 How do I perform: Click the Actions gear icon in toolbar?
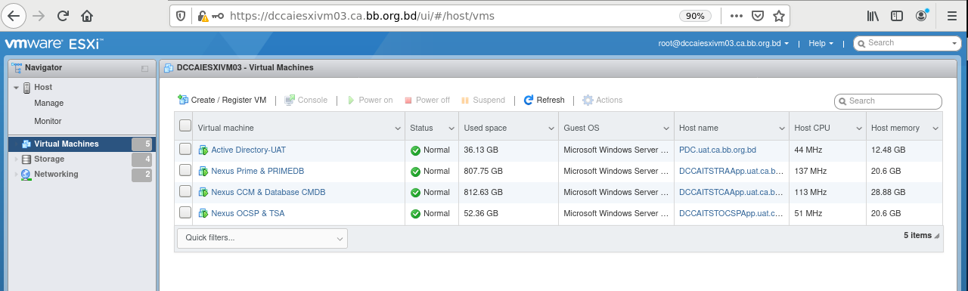(588, 100)
